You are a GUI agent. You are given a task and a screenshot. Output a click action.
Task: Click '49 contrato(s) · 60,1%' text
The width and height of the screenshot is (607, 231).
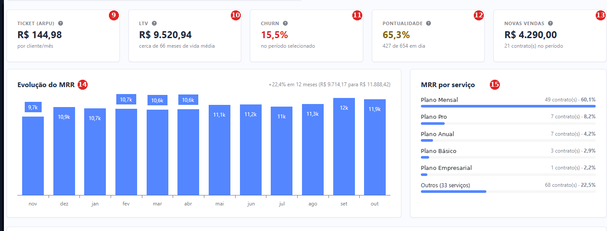570,100
